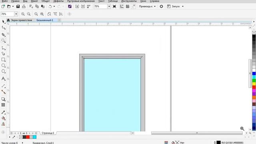Select the Drop Shadow tool

(x=4, y=99)
